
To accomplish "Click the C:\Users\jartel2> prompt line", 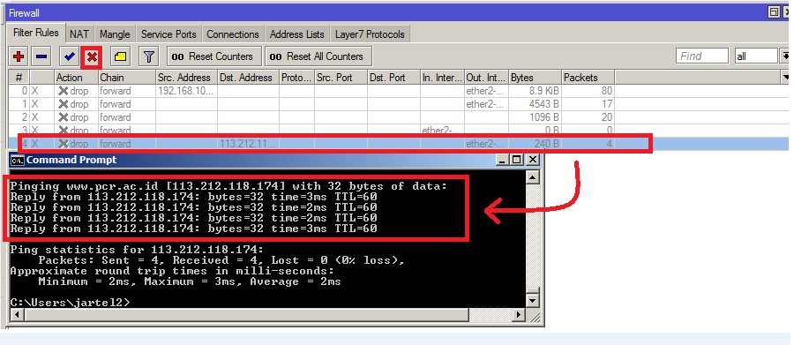I will coord(70,303).
